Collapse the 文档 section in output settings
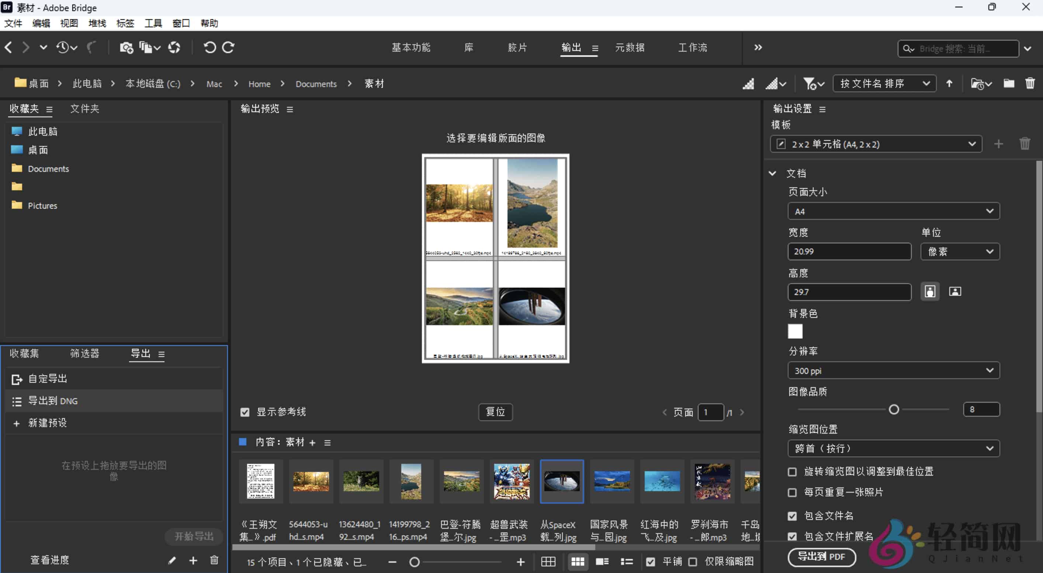Viewport: 1043px width, 573px height. (x=772, y=173)
